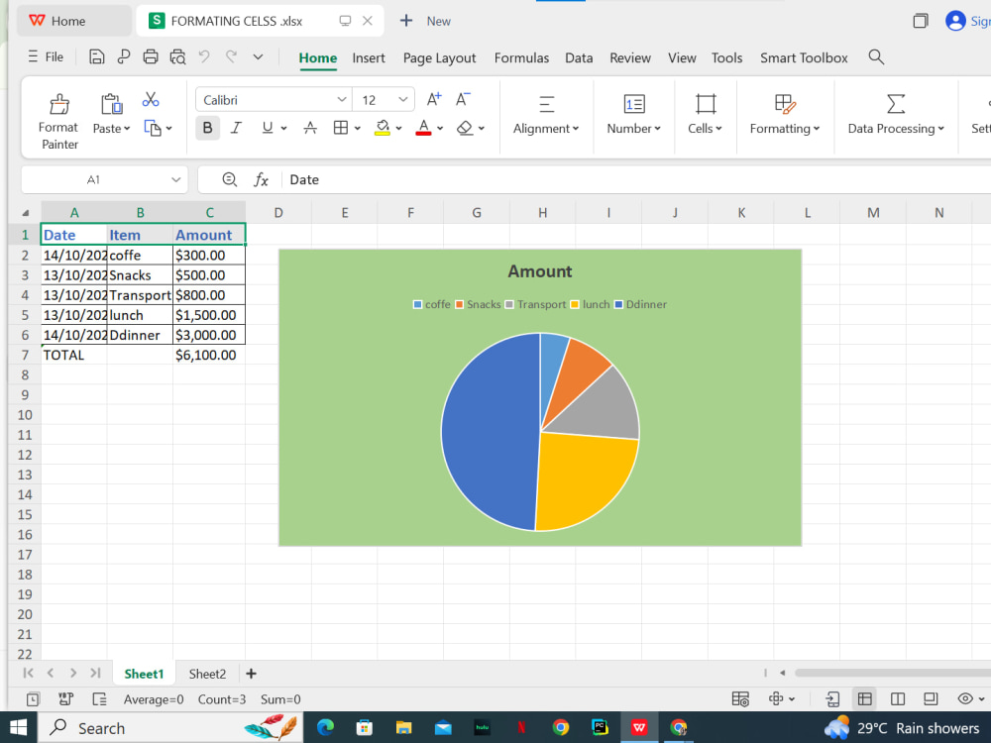Toggle Underline formatting
991x743 pixels.
268,128
